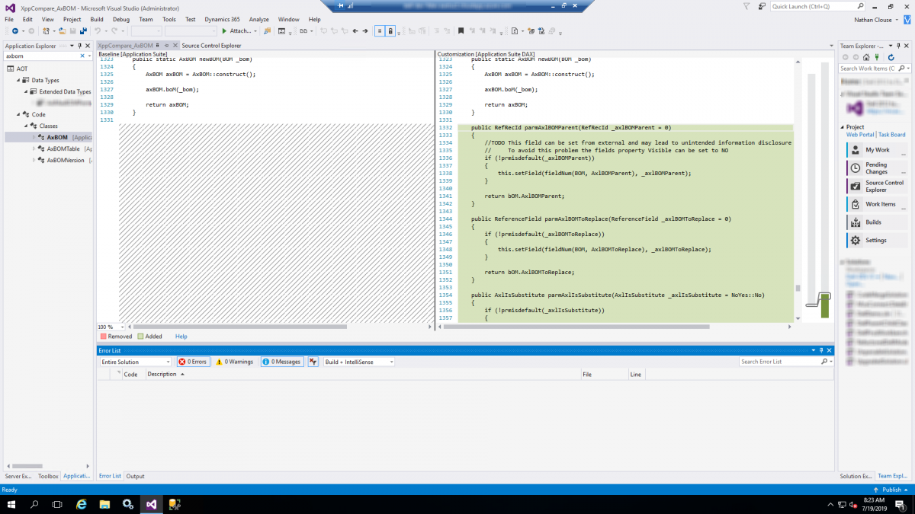Open the Build + IntelliSense dropdown
Image resolution: width=915 pixels, height=514 pixels.
pyautogui.click(x=358, y=362)
